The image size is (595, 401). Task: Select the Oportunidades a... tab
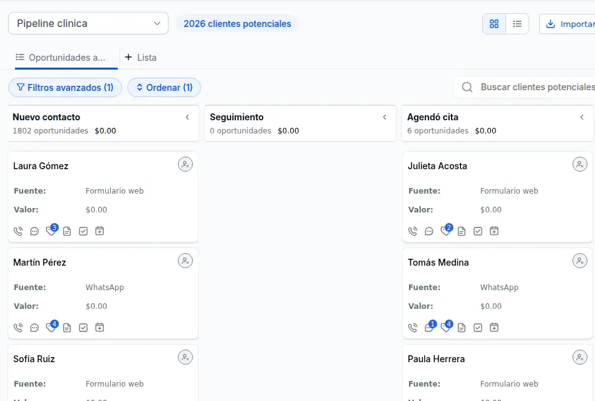[66, 58]
